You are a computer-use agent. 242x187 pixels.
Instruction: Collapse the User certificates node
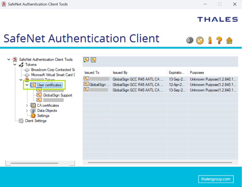click(x=27, y=85)
